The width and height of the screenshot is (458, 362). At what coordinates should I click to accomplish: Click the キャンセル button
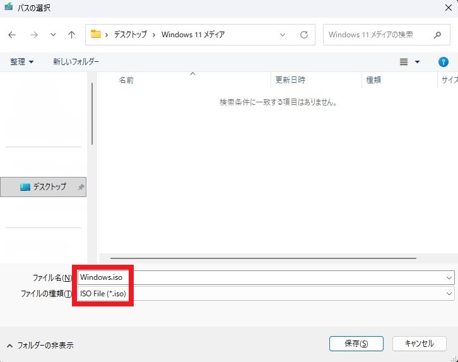419,344
